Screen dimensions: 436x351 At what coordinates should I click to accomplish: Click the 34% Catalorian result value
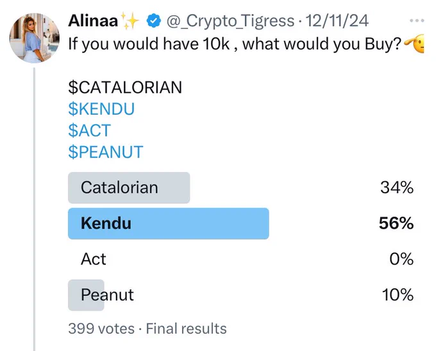(x=397, y=188)
